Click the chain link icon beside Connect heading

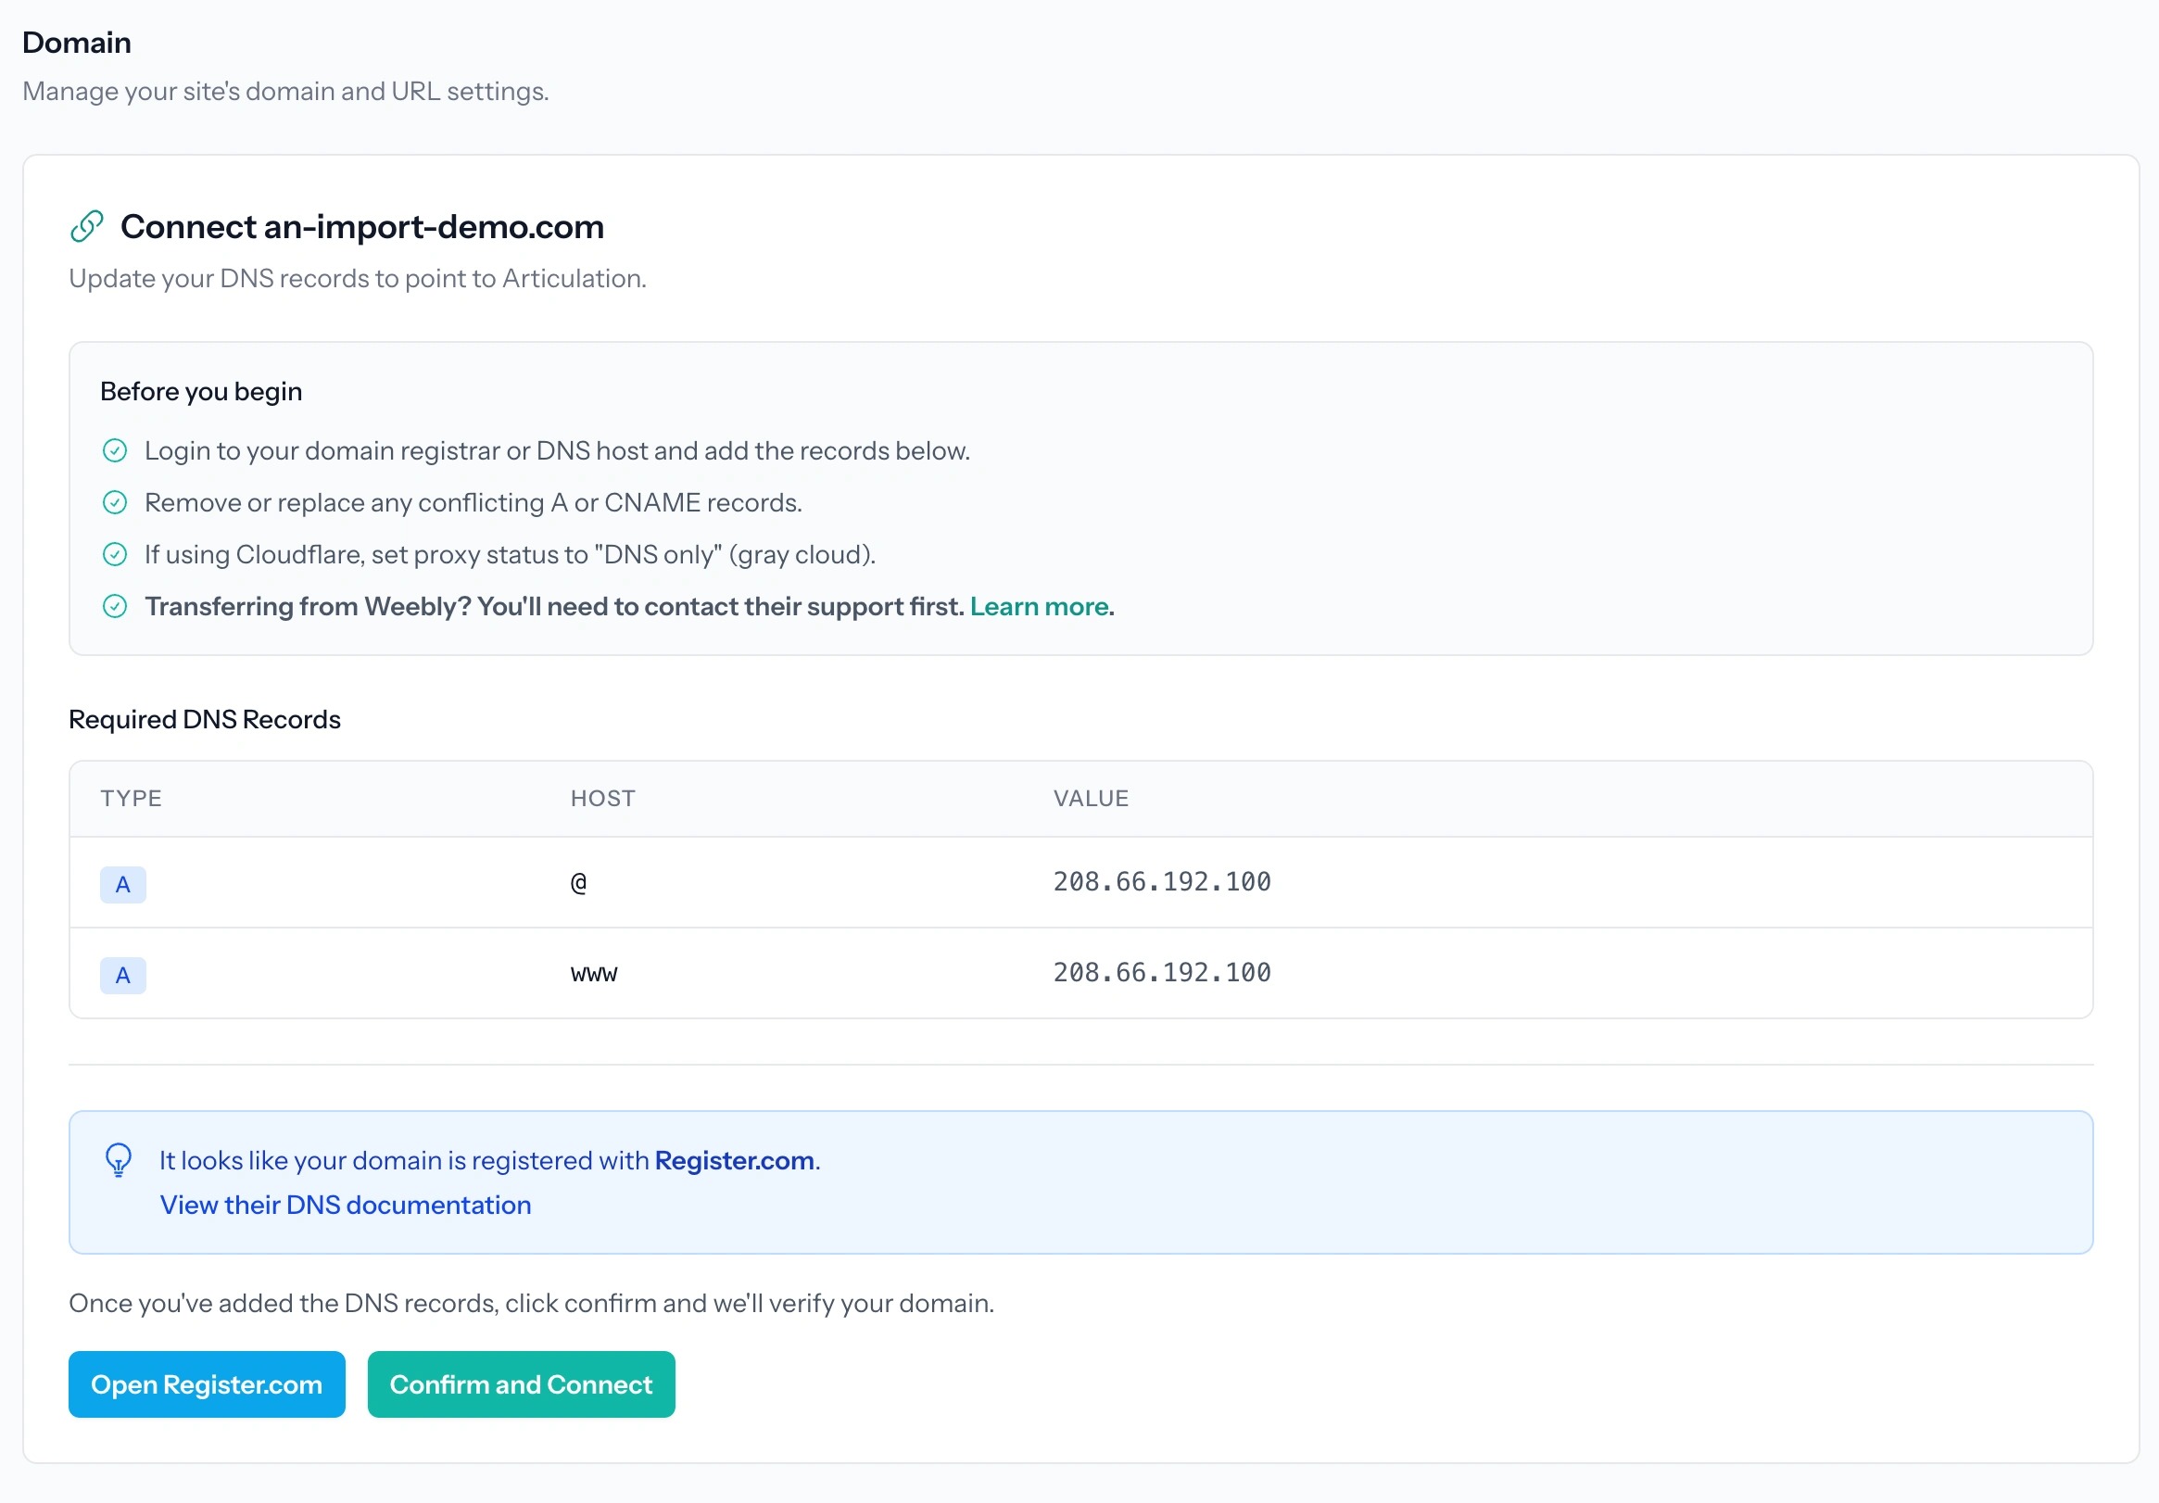click(x=86, y=227)
